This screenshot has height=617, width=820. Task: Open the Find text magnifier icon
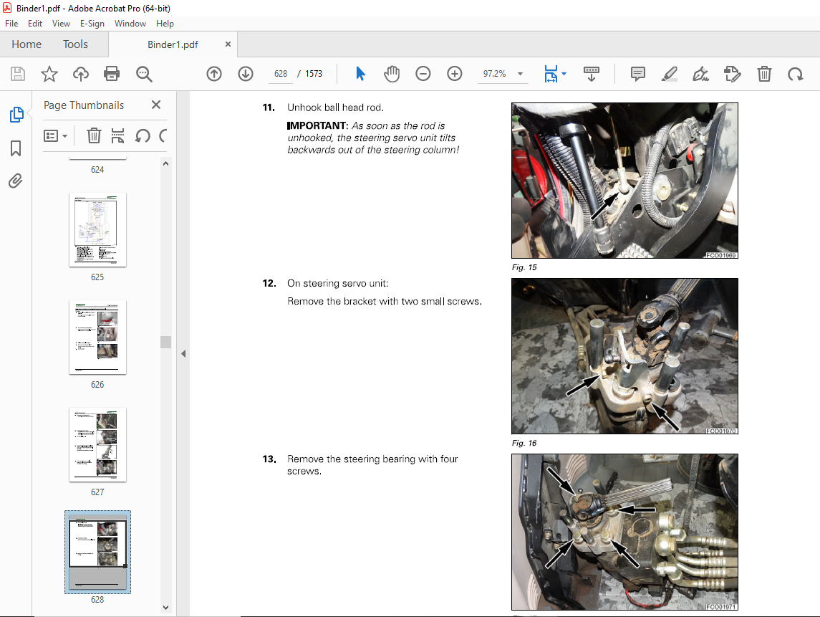[x=144, y=74]
